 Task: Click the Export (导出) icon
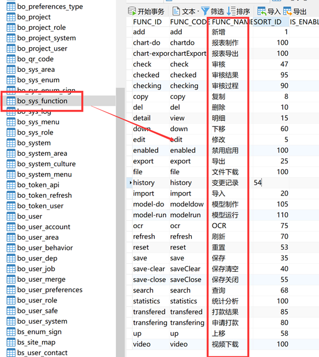pos(287,11)
